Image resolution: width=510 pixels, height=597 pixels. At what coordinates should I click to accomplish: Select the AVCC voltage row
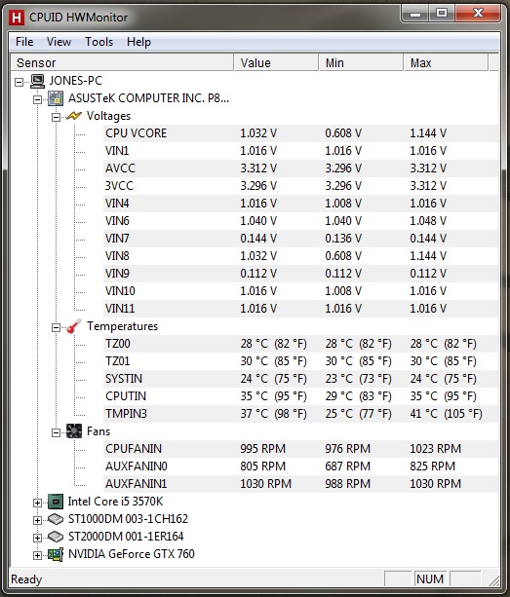(300, 168)
